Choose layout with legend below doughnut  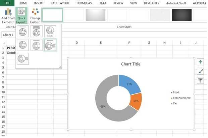(50, 31)
